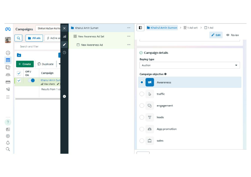
Task: Open options for New Awareness Ad
Action: [x=129, y=45]
